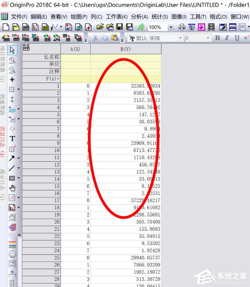Click cell containing 29940.05737
The image size is (250, 287).
point(126,258)
